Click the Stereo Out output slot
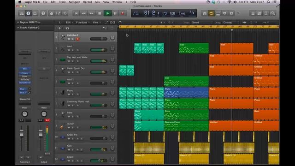The height and width of the screenshot is (166, 295). (24, 99)
